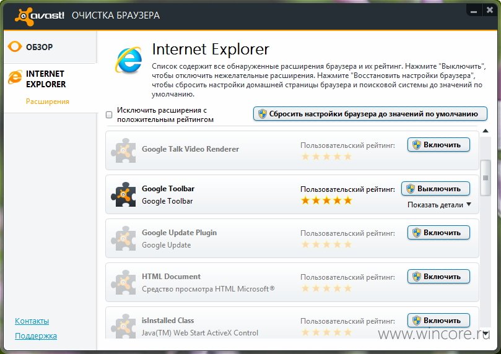Click the scroll up arrow of the extension list

[486, 131]
